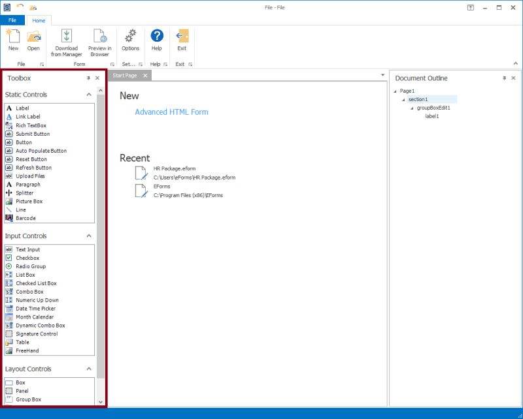Click Download from Manager
Viewport: 523px width, 419px height.
coord(67,42)
